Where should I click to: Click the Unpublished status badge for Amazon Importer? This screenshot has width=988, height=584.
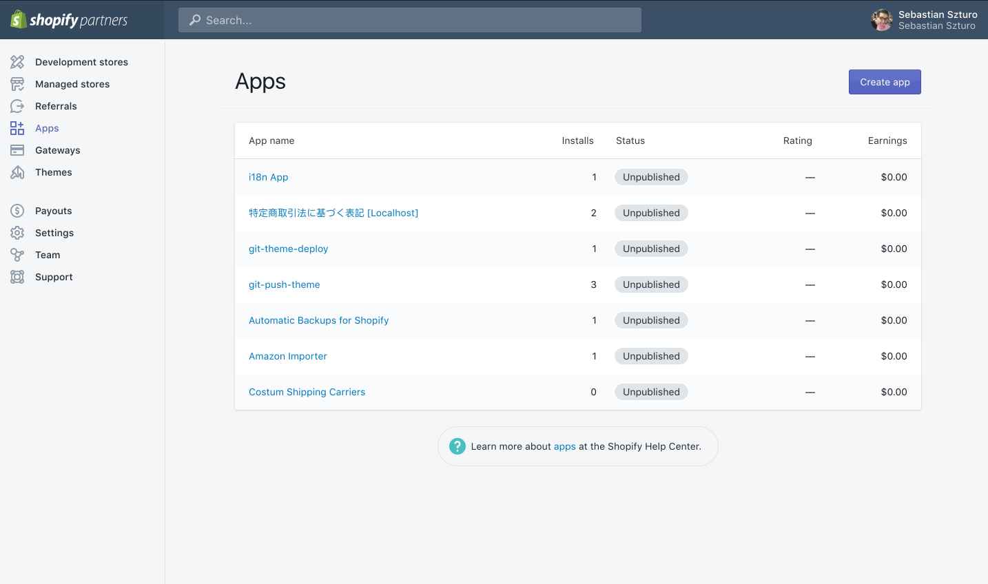tap(650, 356)
